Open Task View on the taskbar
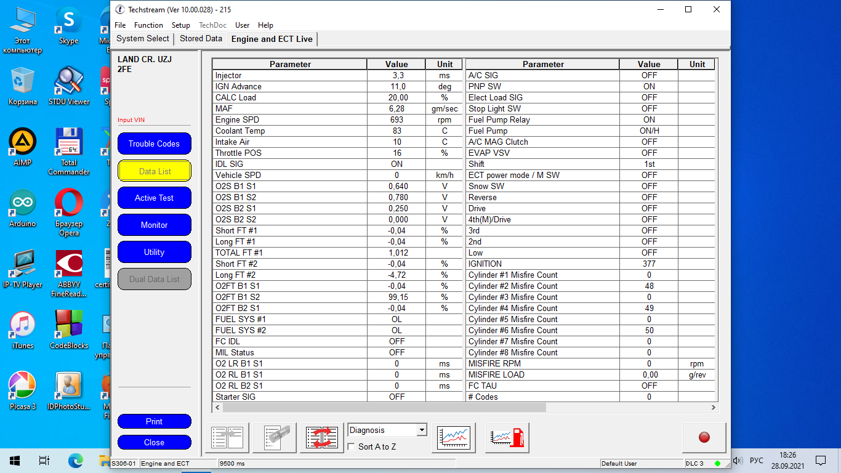The image size is (841, 473). click(x=44, y=460)
